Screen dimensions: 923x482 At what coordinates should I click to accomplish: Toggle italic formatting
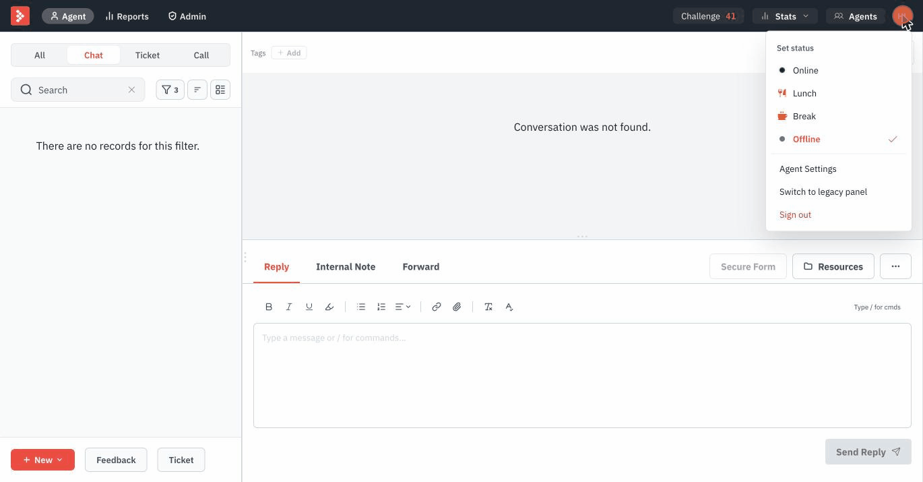[289, 307]
